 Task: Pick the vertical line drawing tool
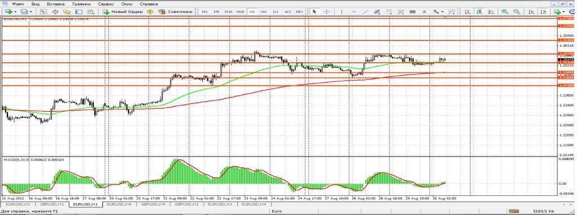pos(341,12)
